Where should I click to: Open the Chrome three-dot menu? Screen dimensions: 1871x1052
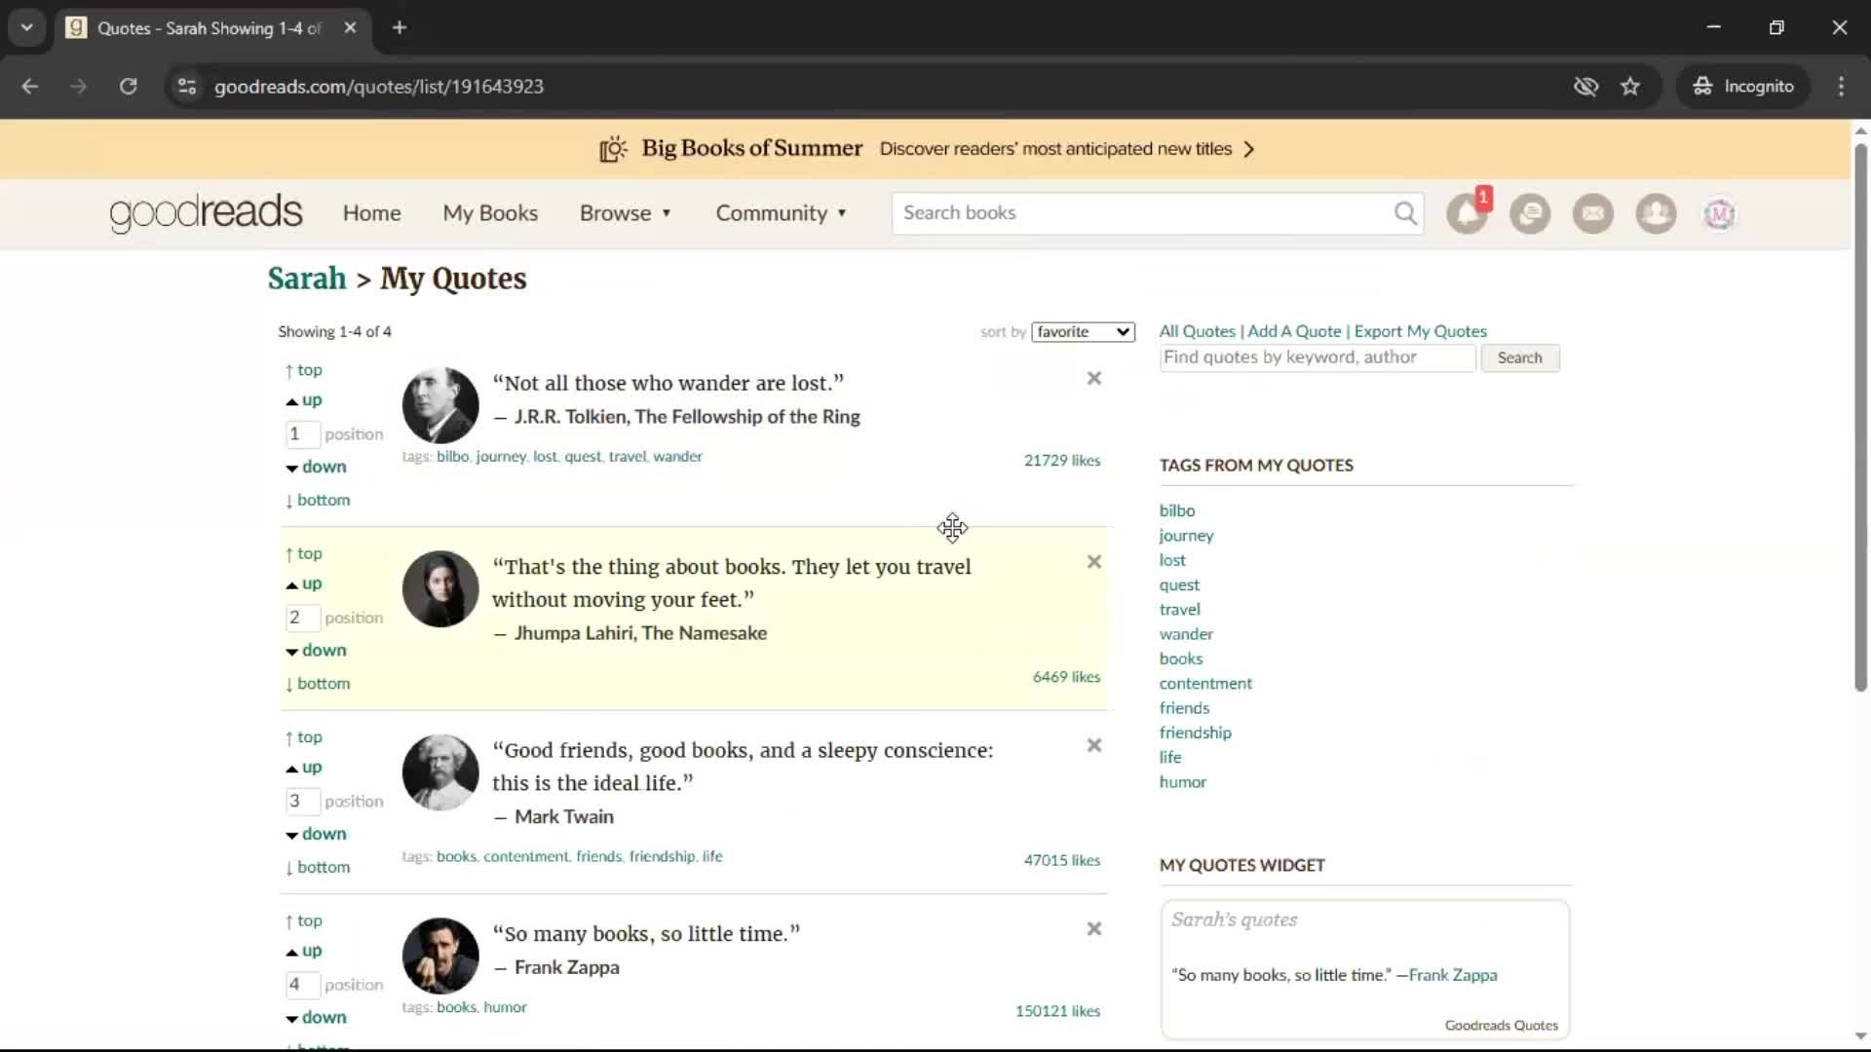tap(1841, 87)
